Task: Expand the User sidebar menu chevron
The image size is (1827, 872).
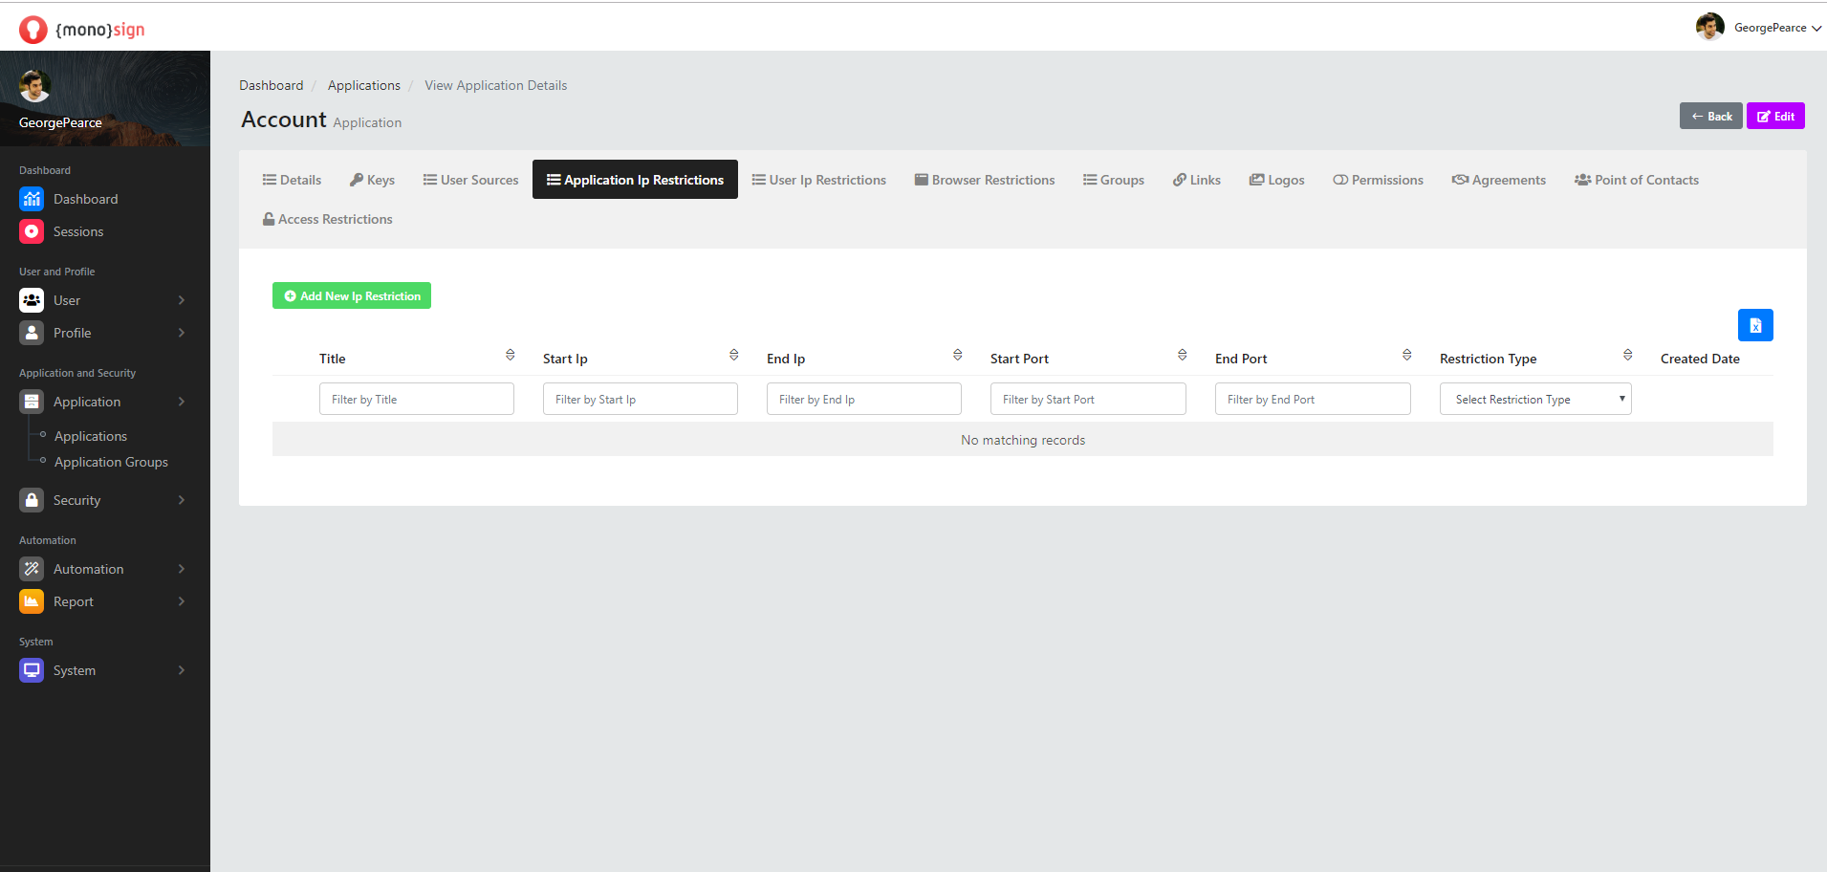Action: click(182, 300)
